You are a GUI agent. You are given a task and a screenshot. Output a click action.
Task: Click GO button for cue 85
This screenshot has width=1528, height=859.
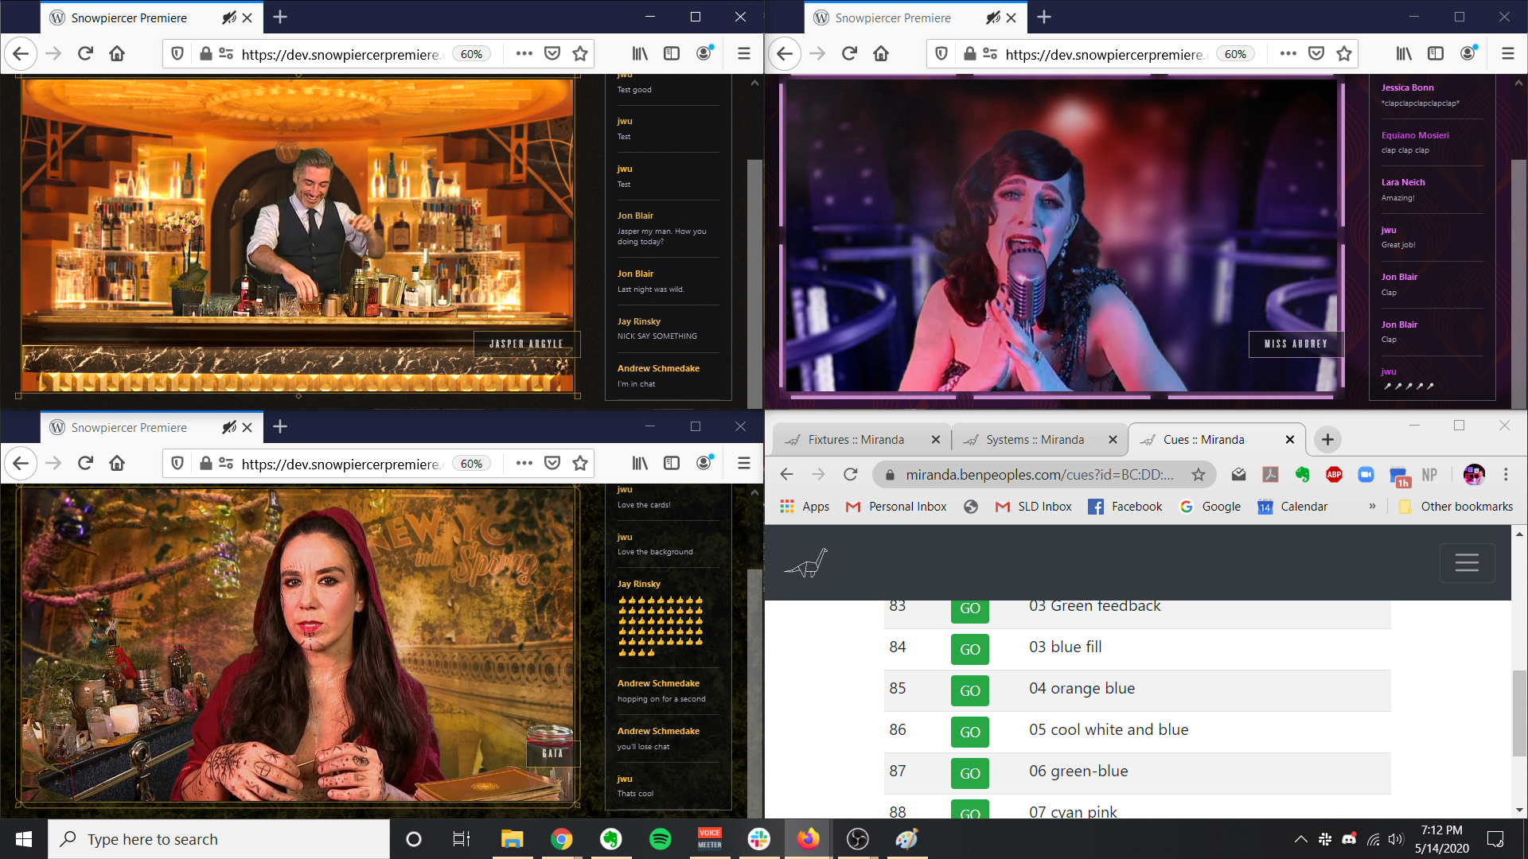[x=969, y=690]
